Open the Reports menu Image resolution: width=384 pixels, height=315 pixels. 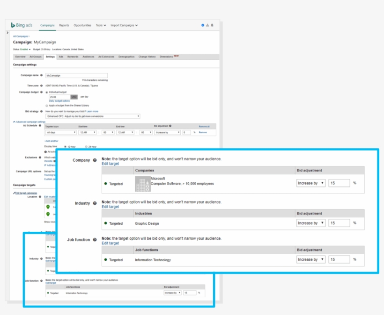click(65, 25)
